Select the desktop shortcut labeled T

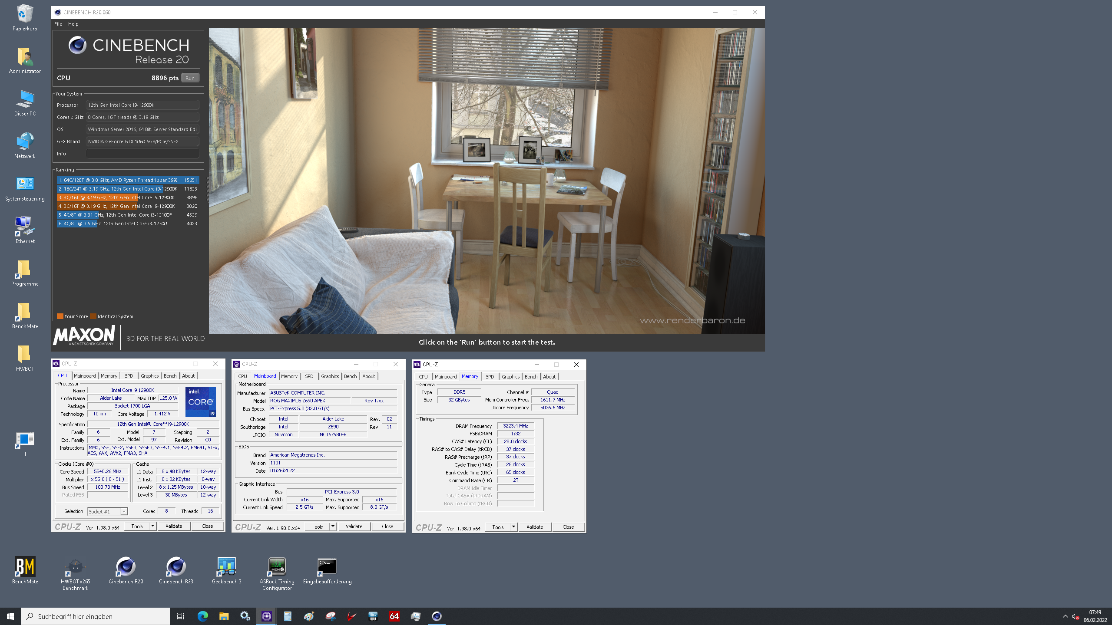coord(25,444)
